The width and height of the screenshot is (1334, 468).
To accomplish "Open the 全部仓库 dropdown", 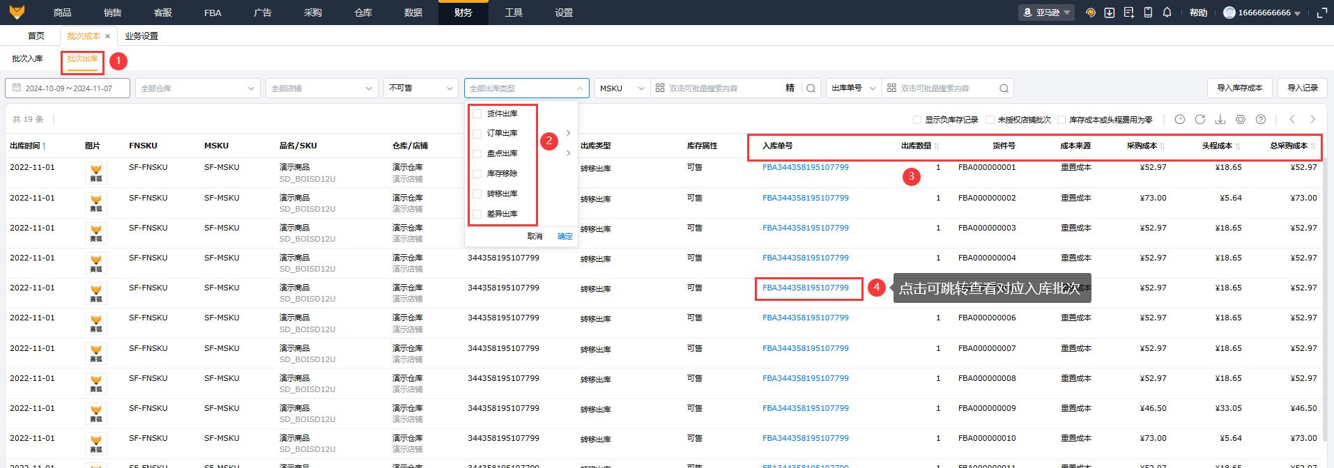I will (x=198, y=88).
